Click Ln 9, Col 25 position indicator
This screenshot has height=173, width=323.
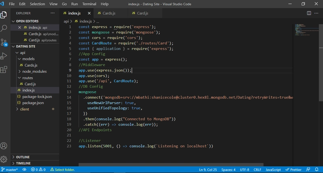208,170
